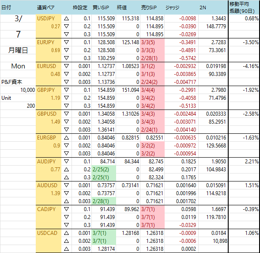This screenshot has height=253, width=260.
Task: Click the up triangle in EURGBP 0.001 row
Action: [66, 137]
